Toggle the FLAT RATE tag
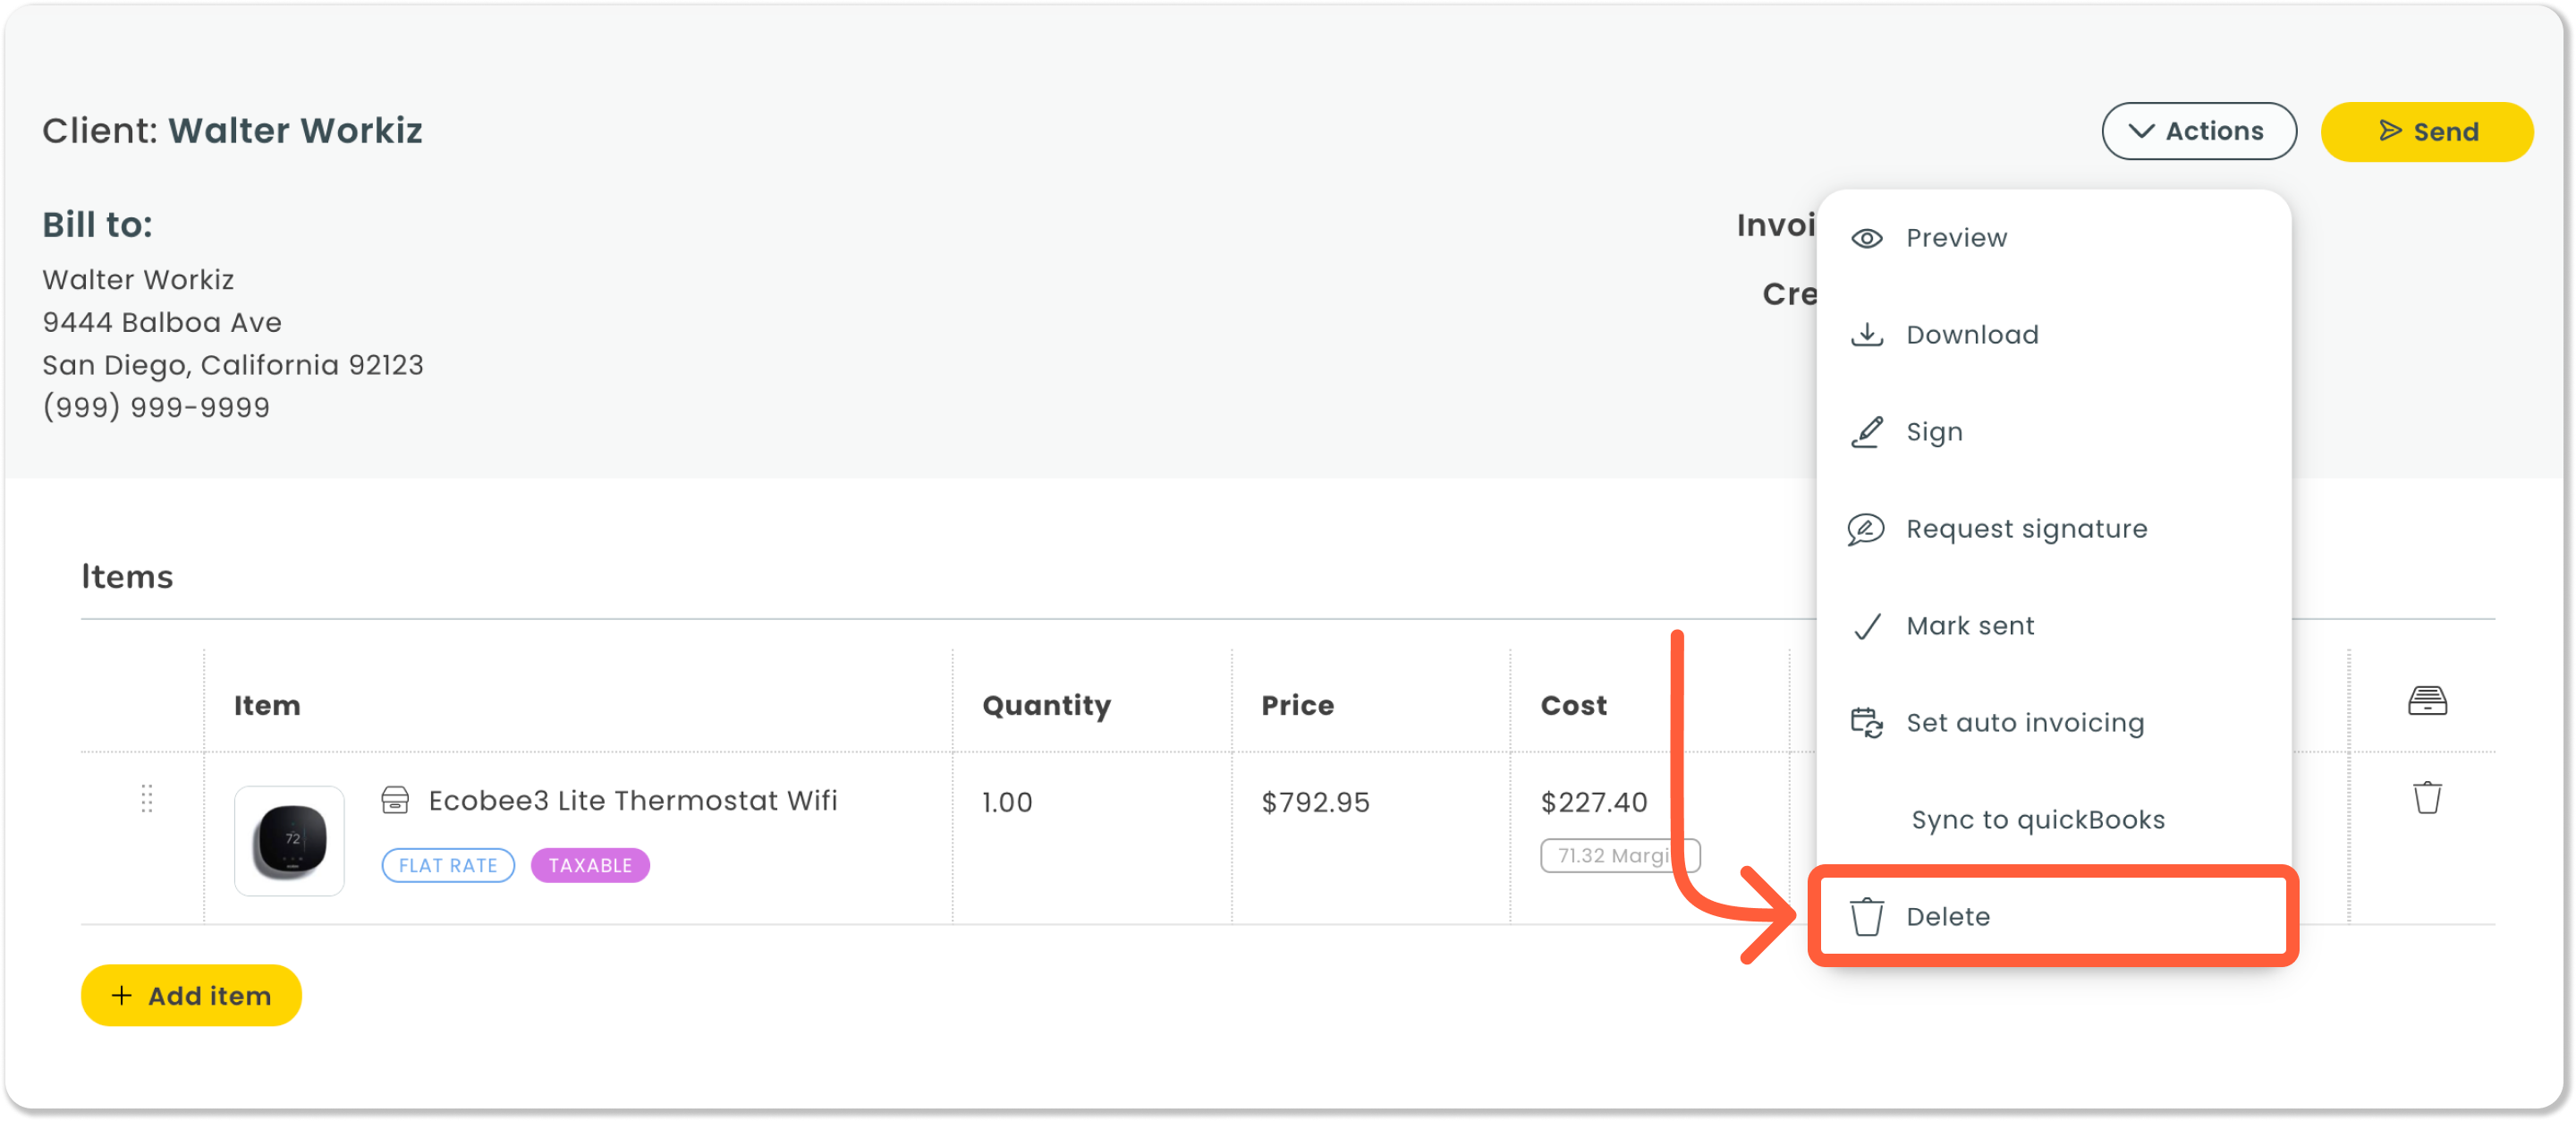 point(448,865)
